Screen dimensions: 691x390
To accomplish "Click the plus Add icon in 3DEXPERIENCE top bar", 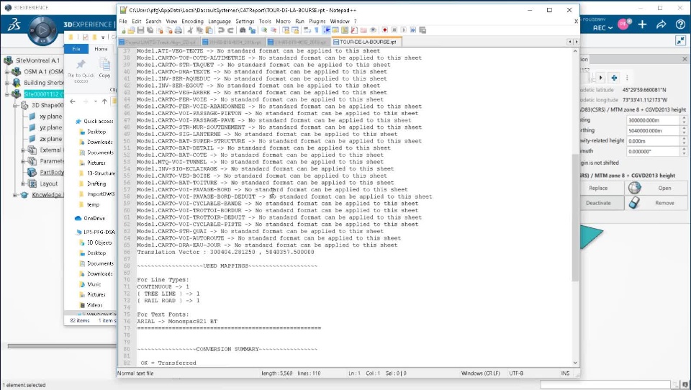I will tap(642, 24).
